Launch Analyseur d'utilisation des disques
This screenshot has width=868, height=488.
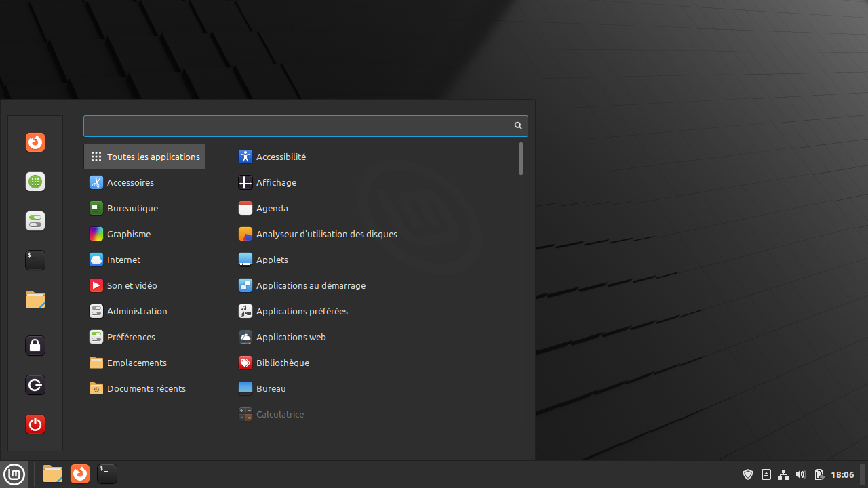326,234
